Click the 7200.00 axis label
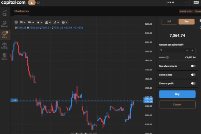This screenshot has width=201, height=134. pyautogui.click(x=148, y=115)
